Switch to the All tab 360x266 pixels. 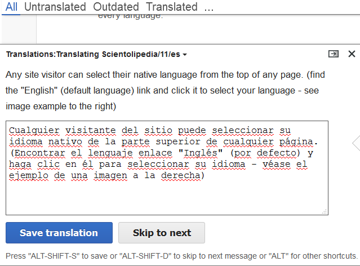tap(11, 7)
